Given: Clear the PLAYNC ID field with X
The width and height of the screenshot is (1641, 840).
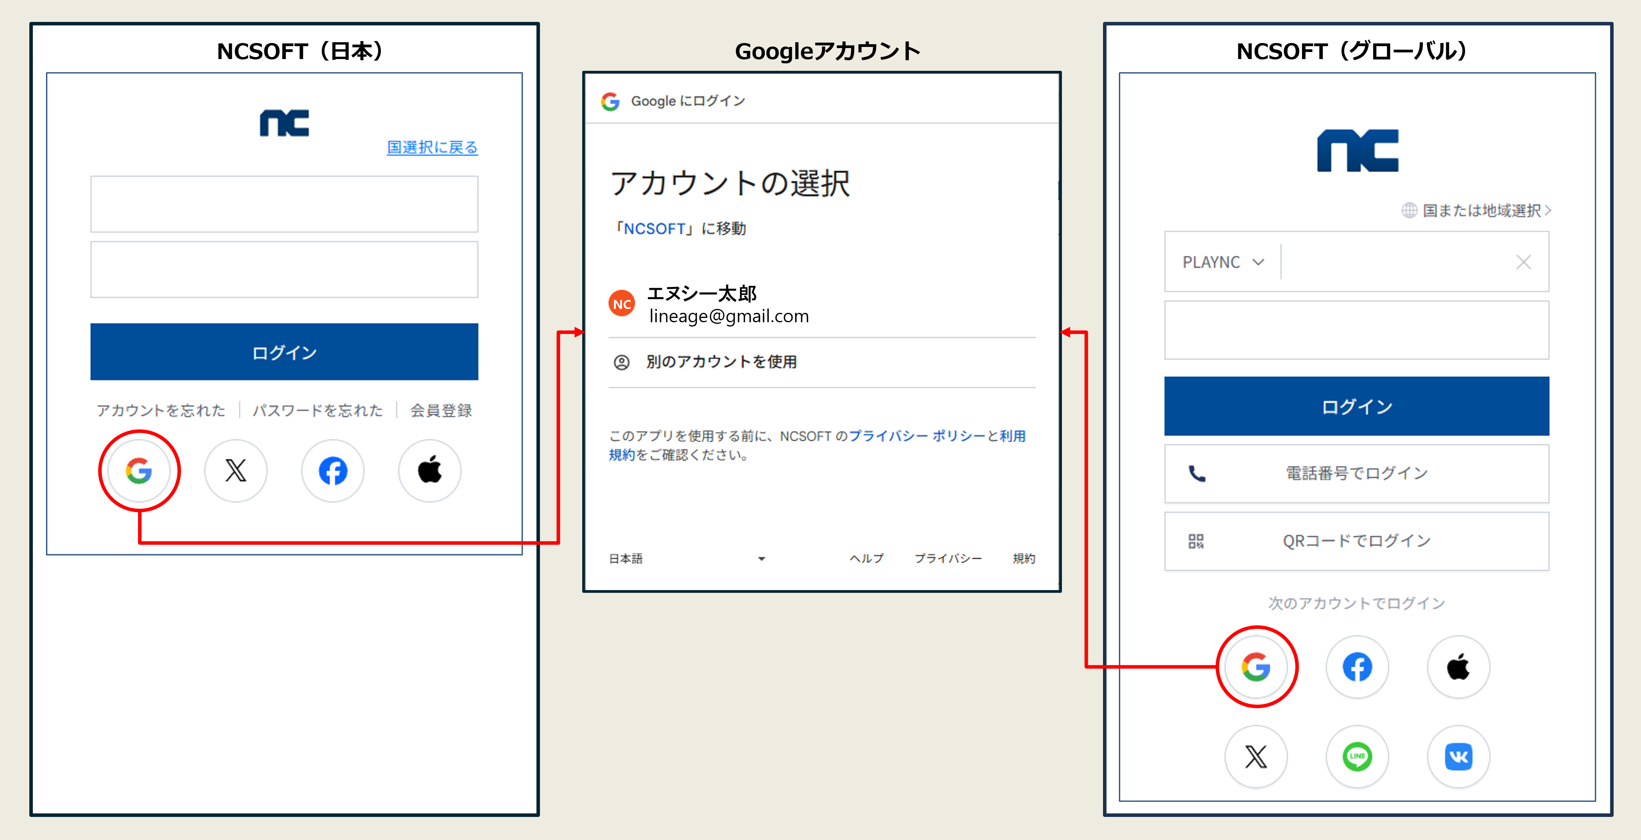Looking at the screenshot, I should [1523, 262].
